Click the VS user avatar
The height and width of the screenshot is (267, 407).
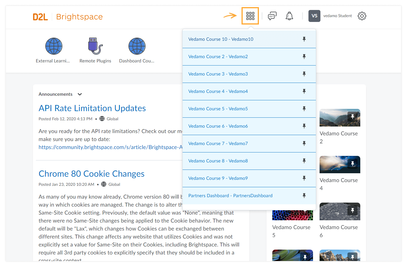point(314,16)
